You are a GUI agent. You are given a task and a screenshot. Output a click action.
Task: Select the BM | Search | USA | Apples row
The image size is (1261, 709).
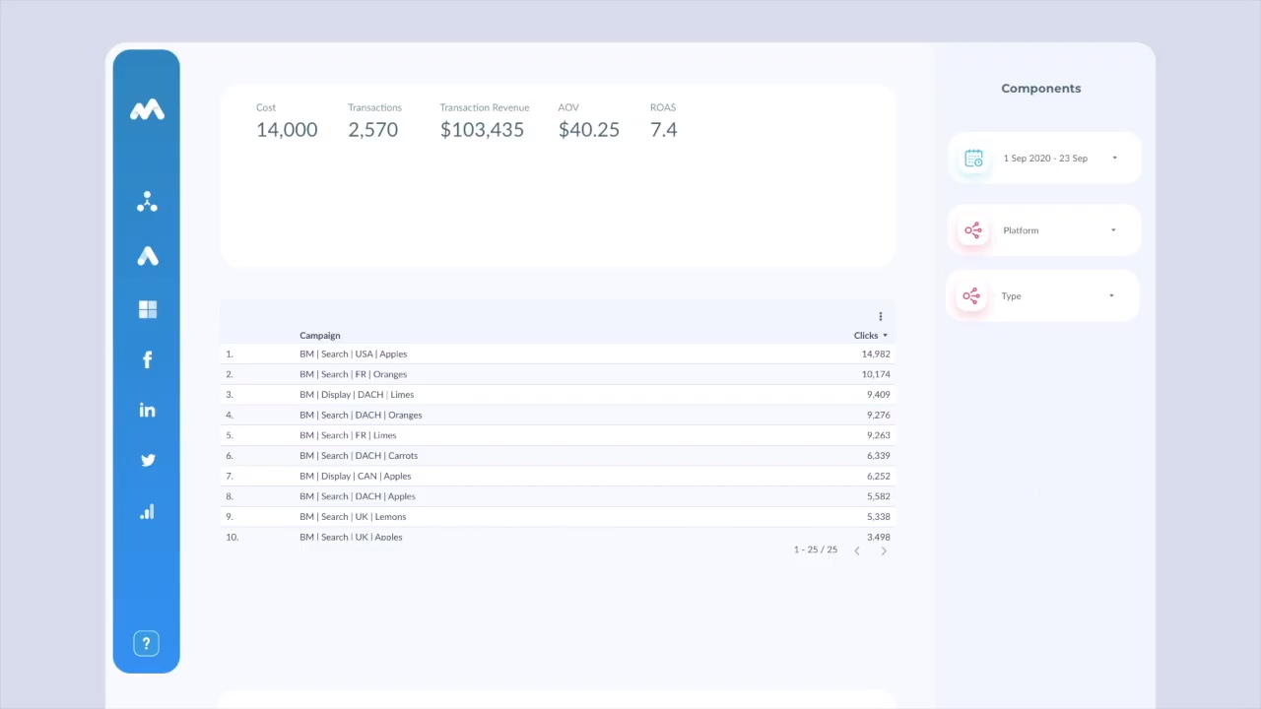[x=353, y=354]
